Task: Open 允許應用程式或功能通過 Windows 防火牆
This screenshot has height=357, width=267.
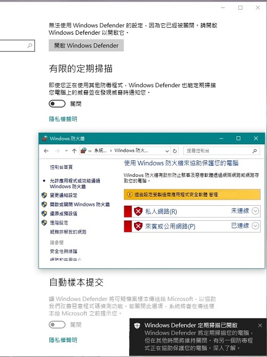Action: tap(75, 183)
